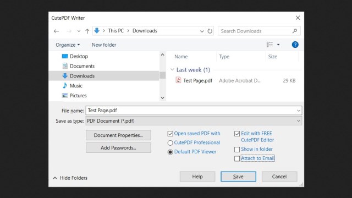Image resolution: width=352 pixels, height=198 pixels.
Task: Click the folder tree scrollbar thumb
Action: 163,75
